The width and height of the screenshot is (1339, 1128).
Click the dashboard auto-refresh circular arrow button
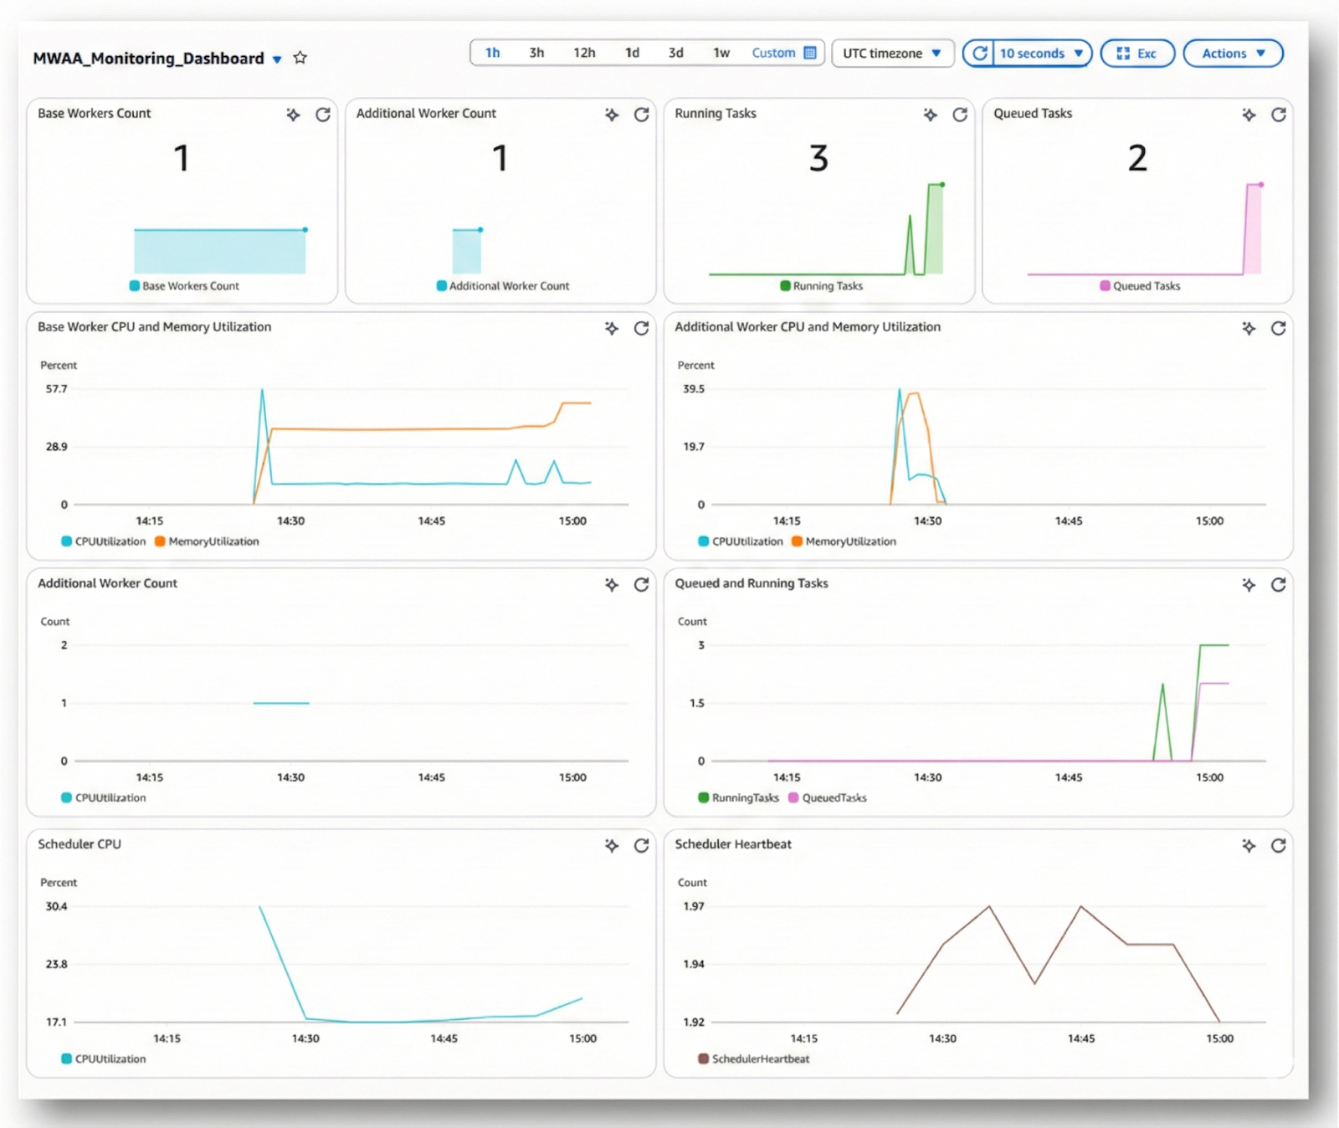(979, 54)
